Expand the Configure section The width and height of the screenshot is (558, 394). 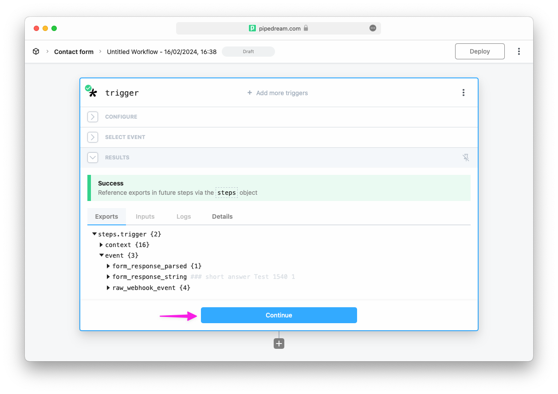pos(93,117)
